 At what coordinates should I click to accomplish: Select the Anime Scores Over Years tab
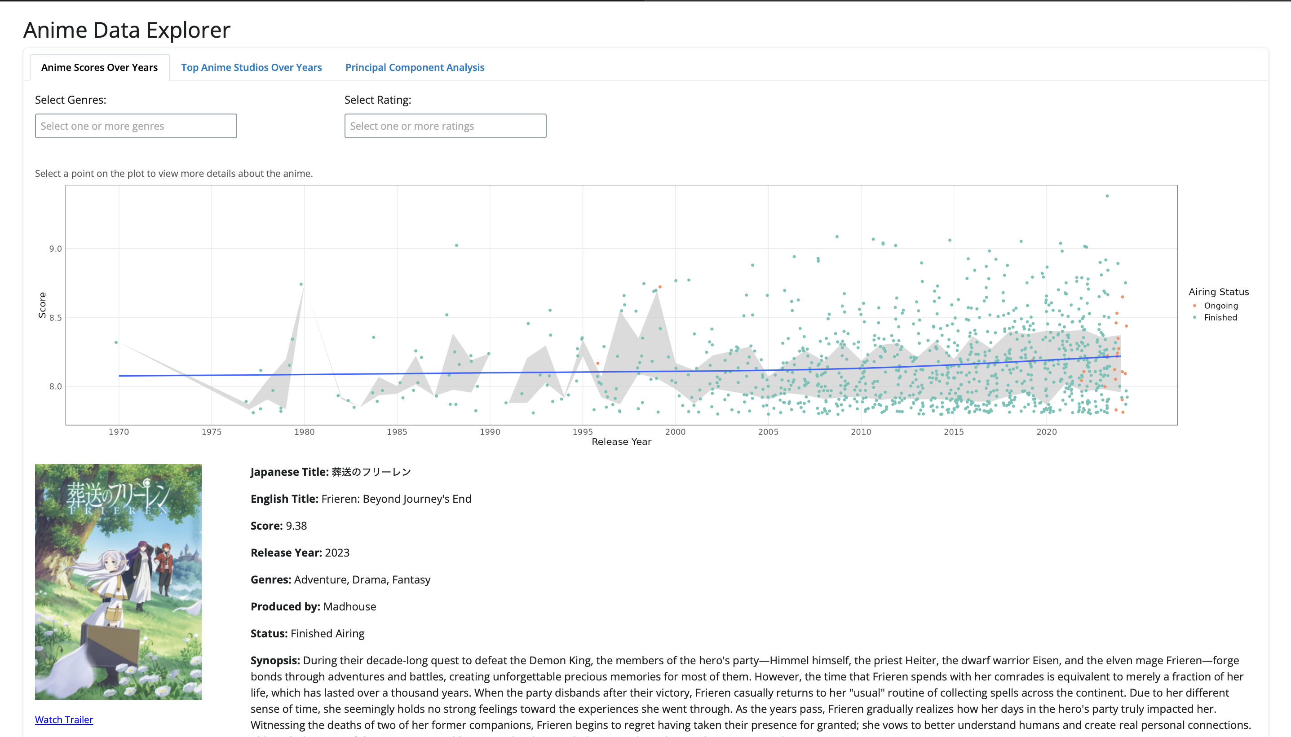point(99,67)
